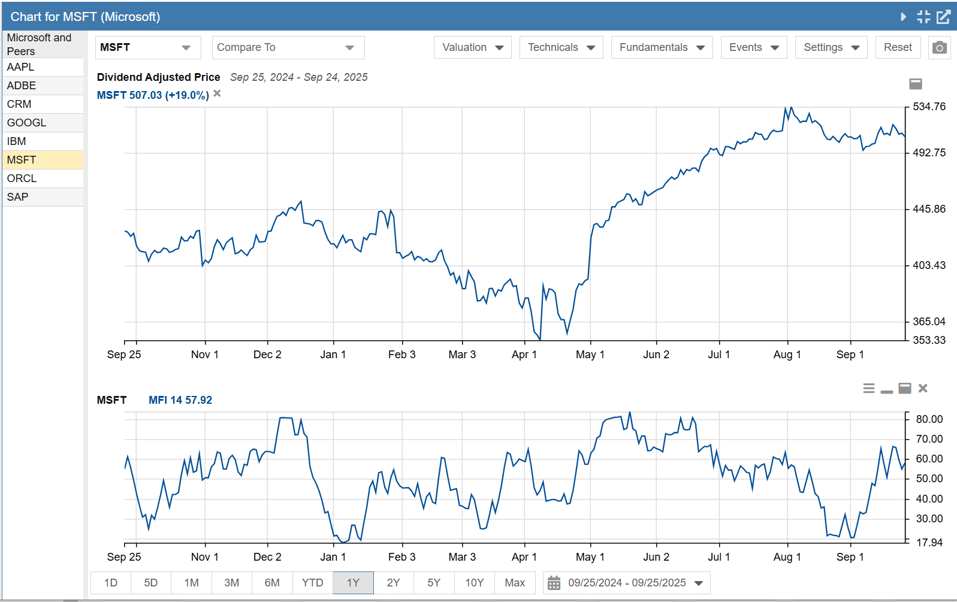
Task: Click the camera snapshot icon
Action: [x=939, y=48]
